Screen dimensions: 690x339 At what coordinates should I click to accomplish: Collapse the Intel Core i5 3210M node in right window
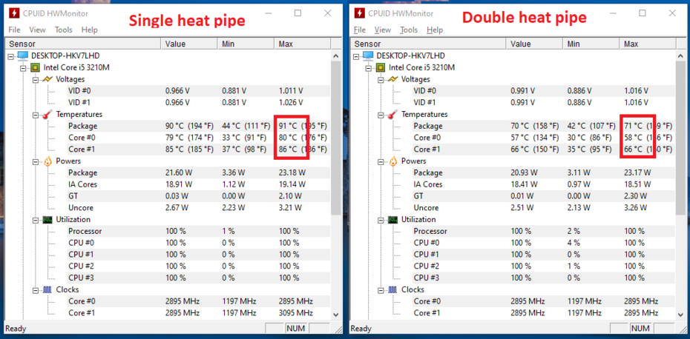click(369, 68)
